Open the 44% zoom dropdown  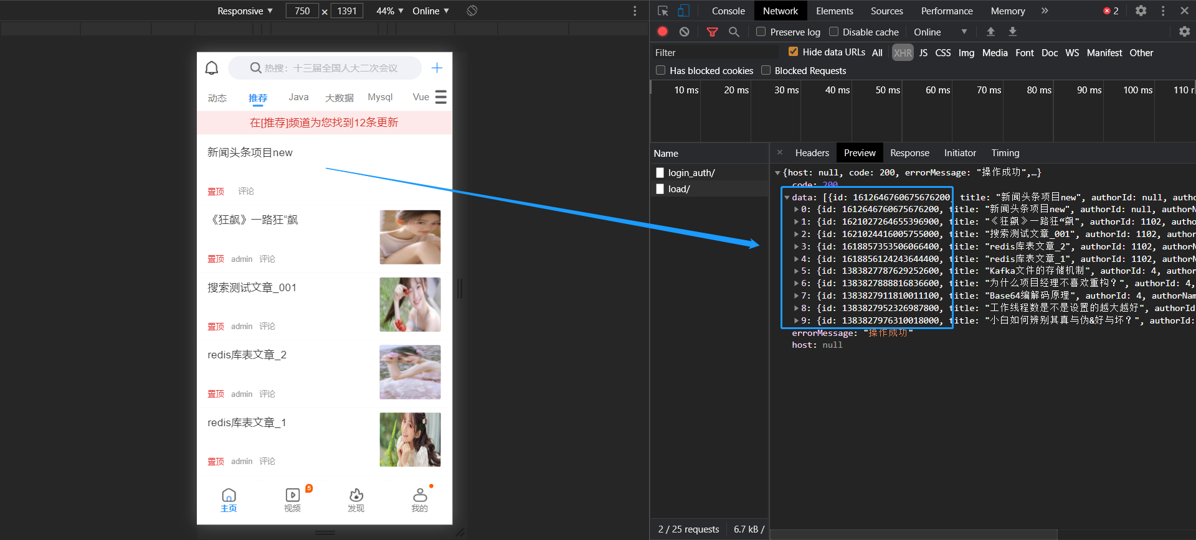pos(389,11)
